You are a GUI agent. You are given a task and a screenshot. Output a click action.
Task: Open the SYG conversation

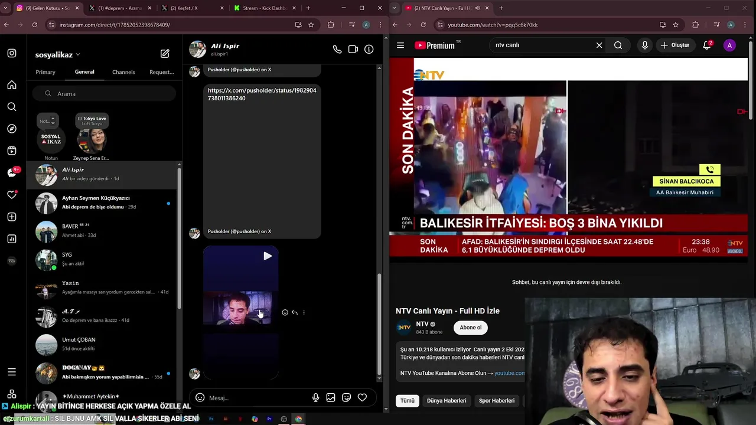click(103, 260)
